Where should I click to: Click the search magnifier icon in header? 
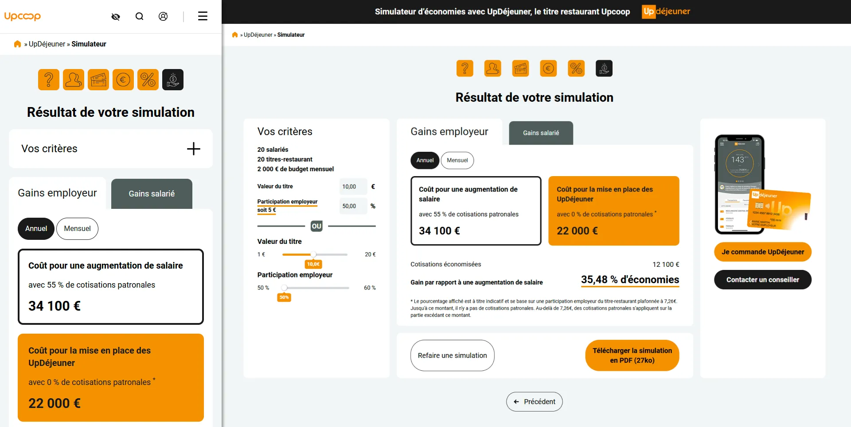[x=139, y=16]
